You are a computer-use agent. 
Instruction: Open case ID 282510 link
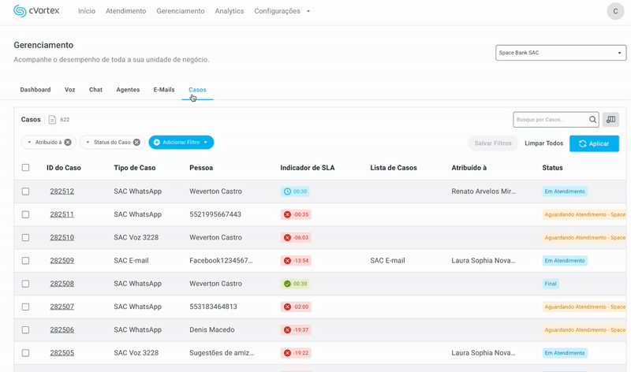point(62,237)
